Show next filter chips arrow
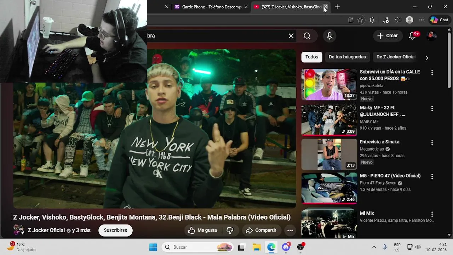 tap(427, 57)
